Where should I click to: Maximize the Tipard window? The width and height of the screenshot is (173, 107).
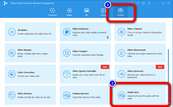pos(163,3)
